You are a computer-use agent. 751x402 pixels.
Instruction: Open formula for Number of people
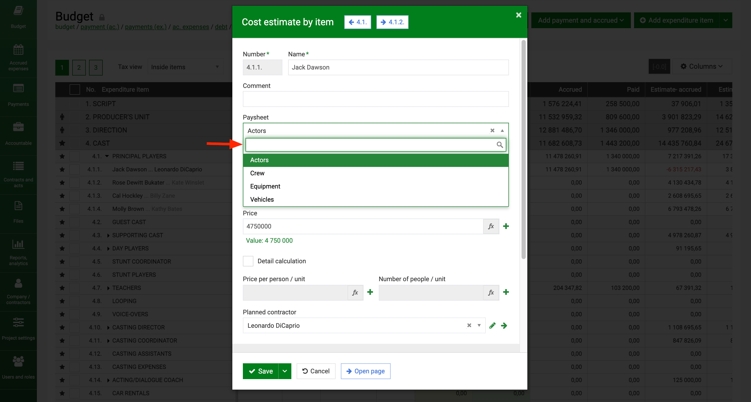[491, 292]
